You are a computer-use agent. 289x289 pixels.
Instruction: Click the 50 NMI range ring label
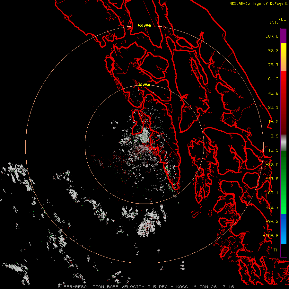point(144,85)
